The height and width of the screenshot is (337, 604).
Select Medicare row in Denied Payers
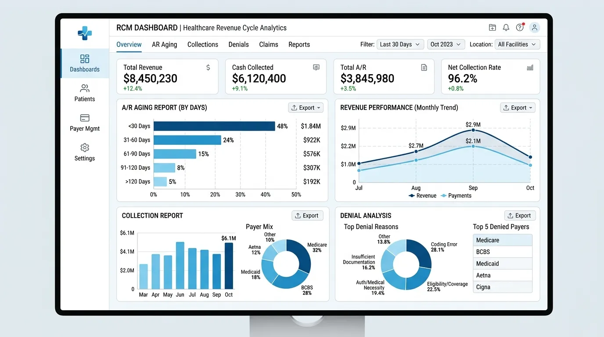(x=502, y=240)
